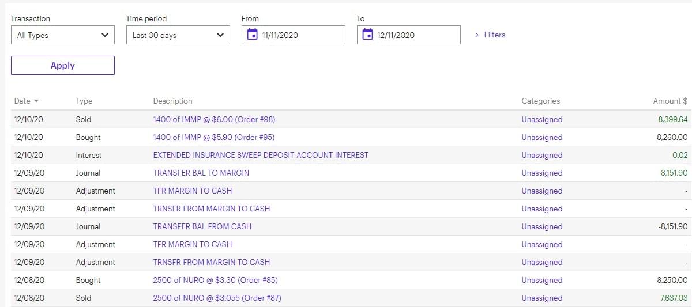Open the To date calendar icon
The width and height of the screenshot is (692, 307).
click(367, 35)
